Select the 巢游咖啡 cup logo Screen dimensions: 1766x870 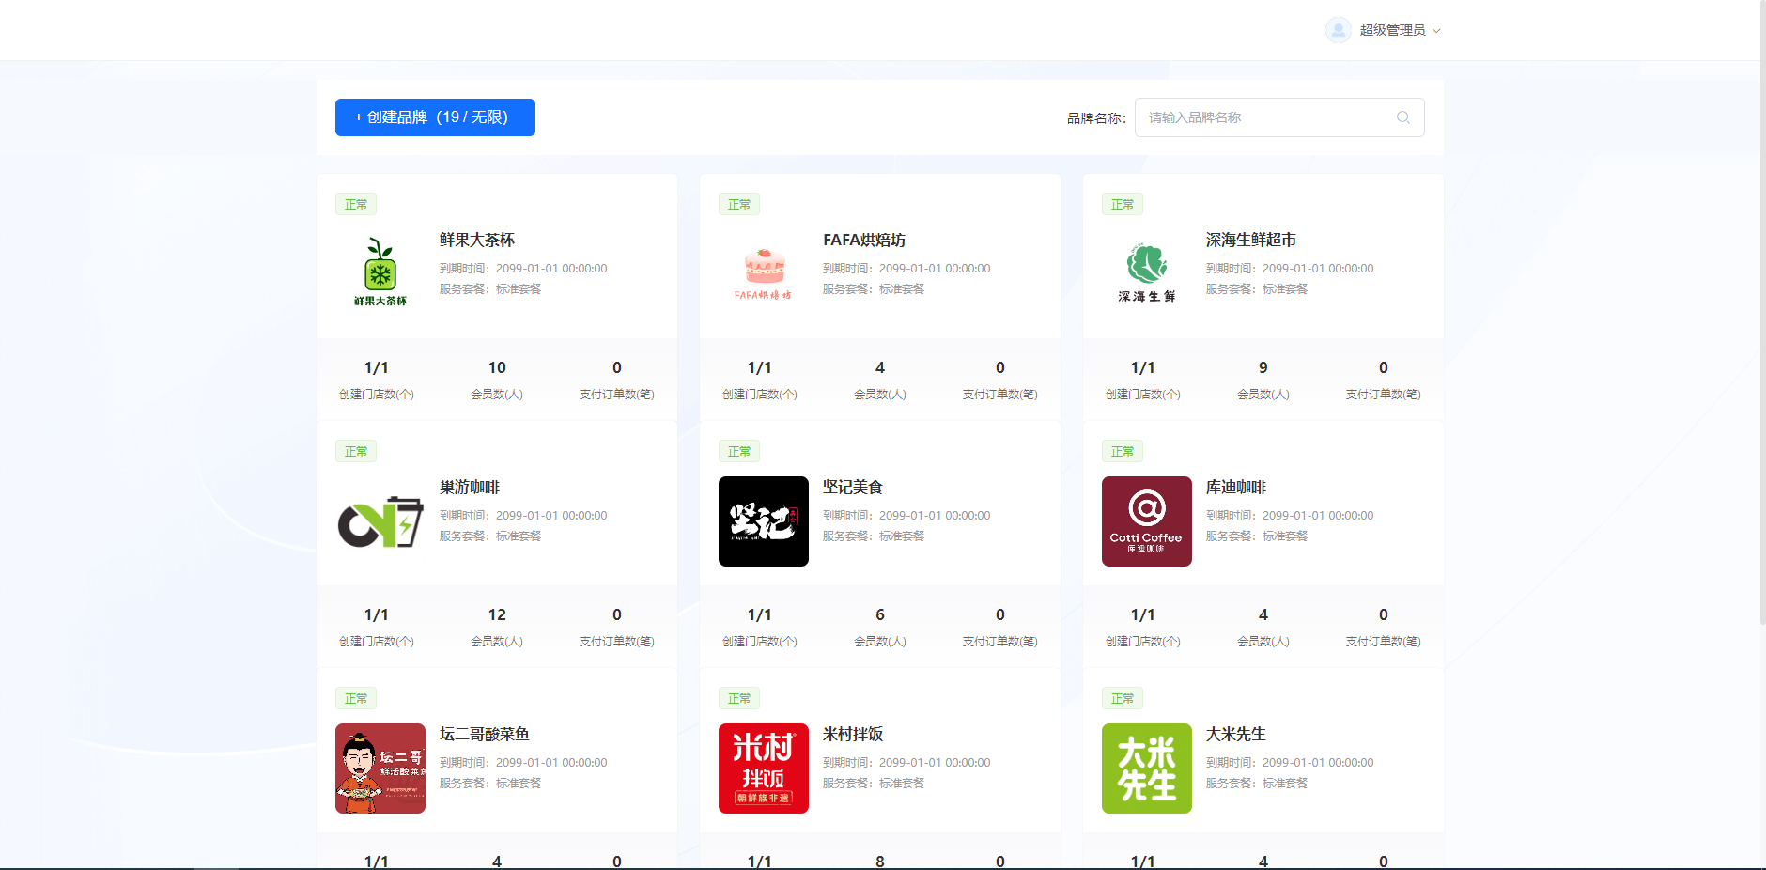pos(380,521)
